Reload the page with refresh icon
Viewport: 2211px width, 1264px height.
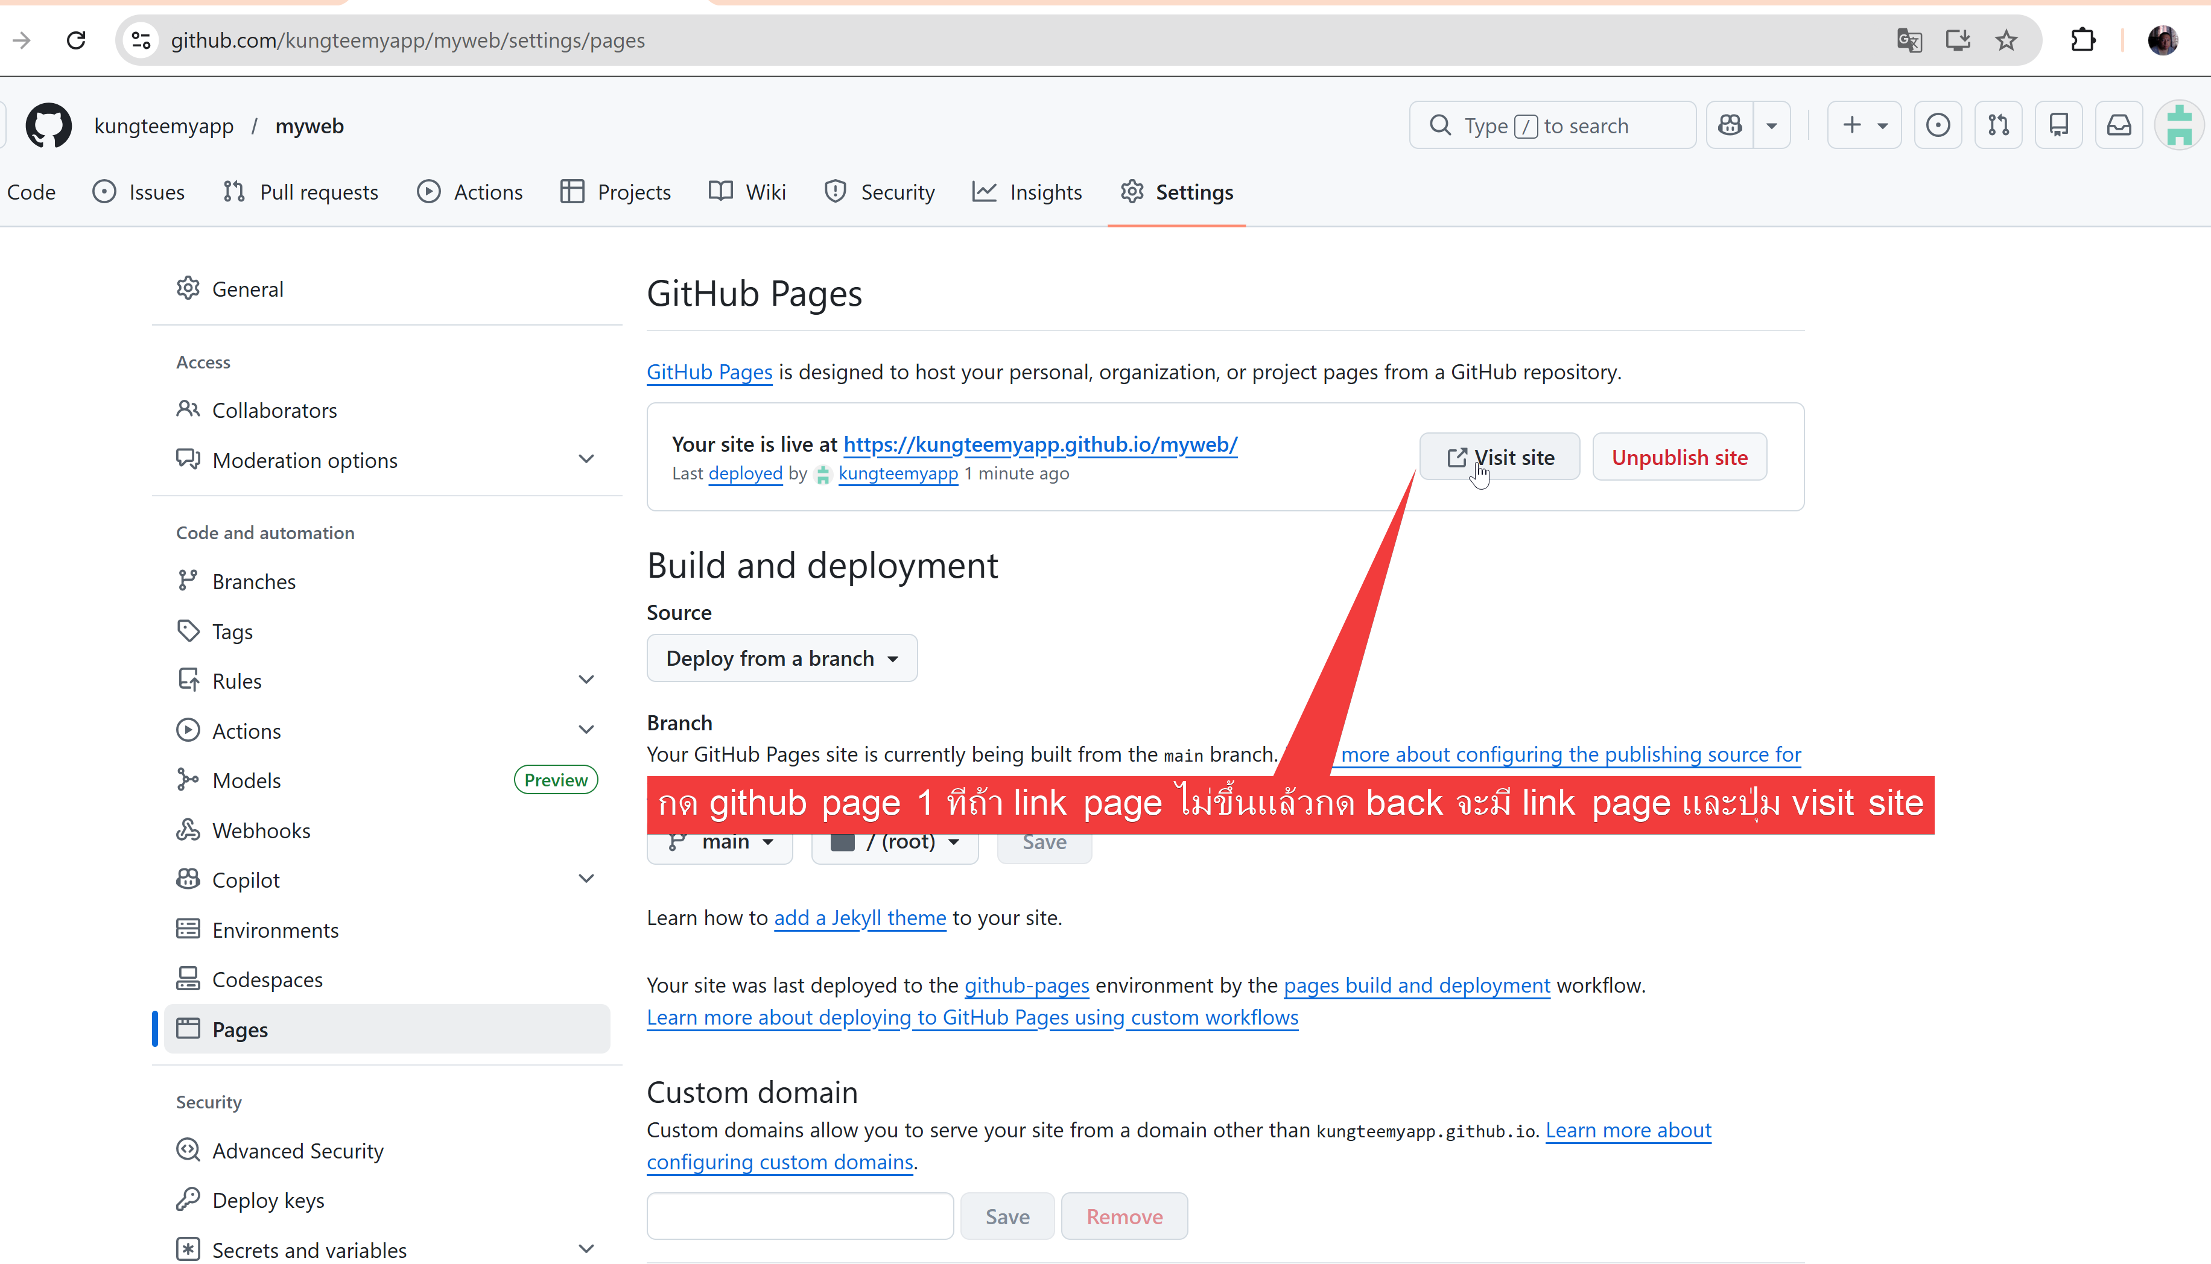pyautogui.click(x=77, y=41)
